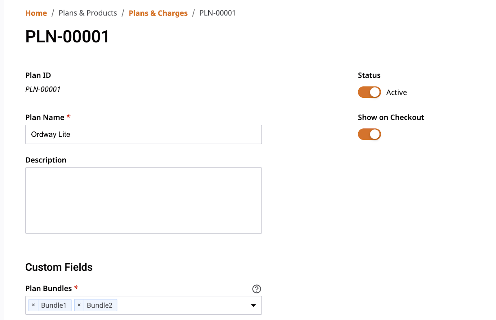Select the PLN-00001 breadcrumb item
This screenshot has height=320, width=496.
pyautogui.click(x=217, y=13)
